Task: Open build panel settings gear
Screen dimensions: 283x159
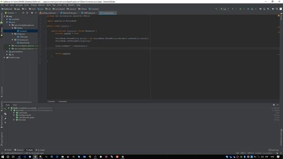Action: click(x=274, y=105)
